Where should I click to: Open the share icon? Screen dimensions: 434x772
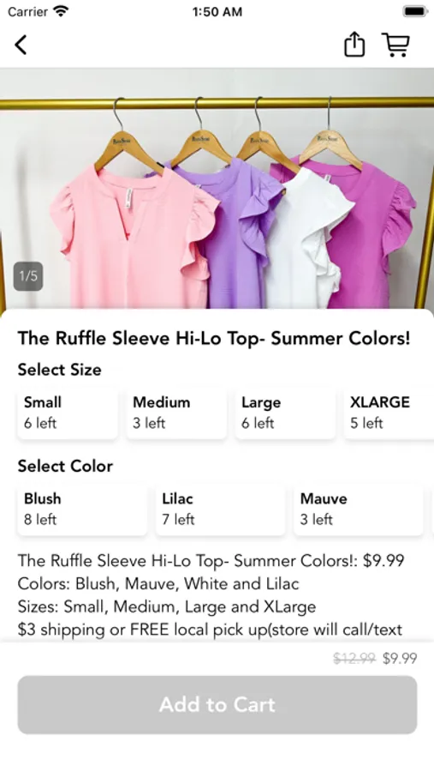tap(354, 45)
